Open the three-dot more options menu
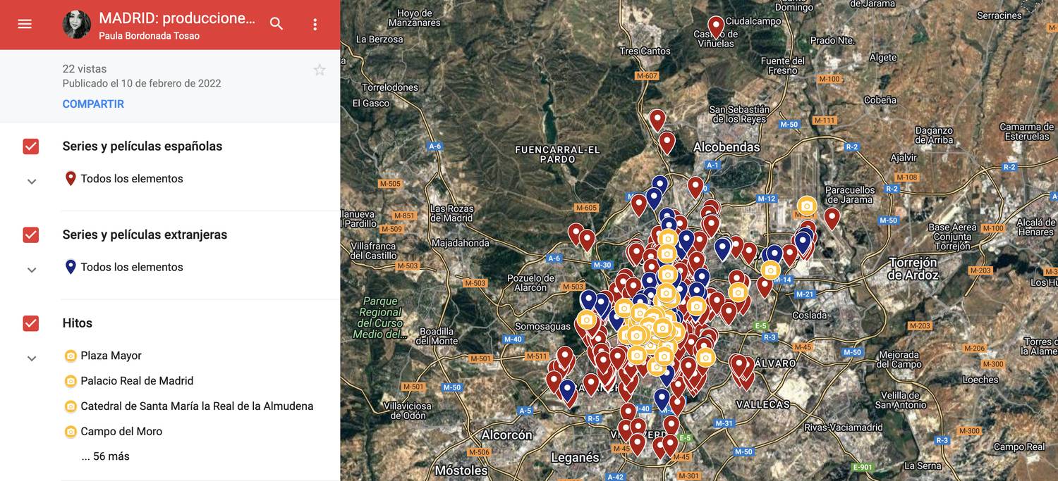The image size is (1058, 481). 315,25
